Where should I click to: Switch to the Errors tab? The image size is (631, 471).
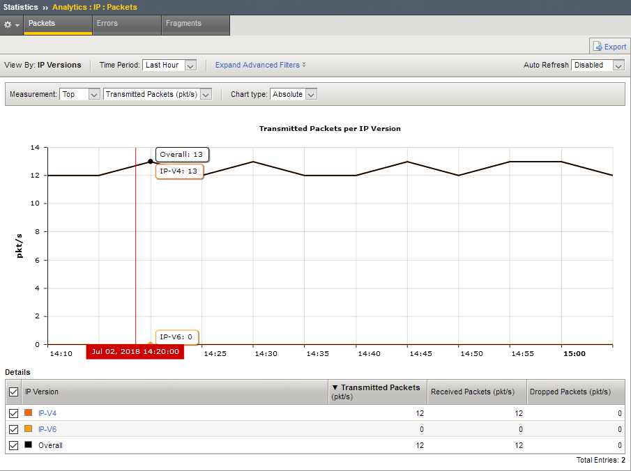tap(107, 24)
